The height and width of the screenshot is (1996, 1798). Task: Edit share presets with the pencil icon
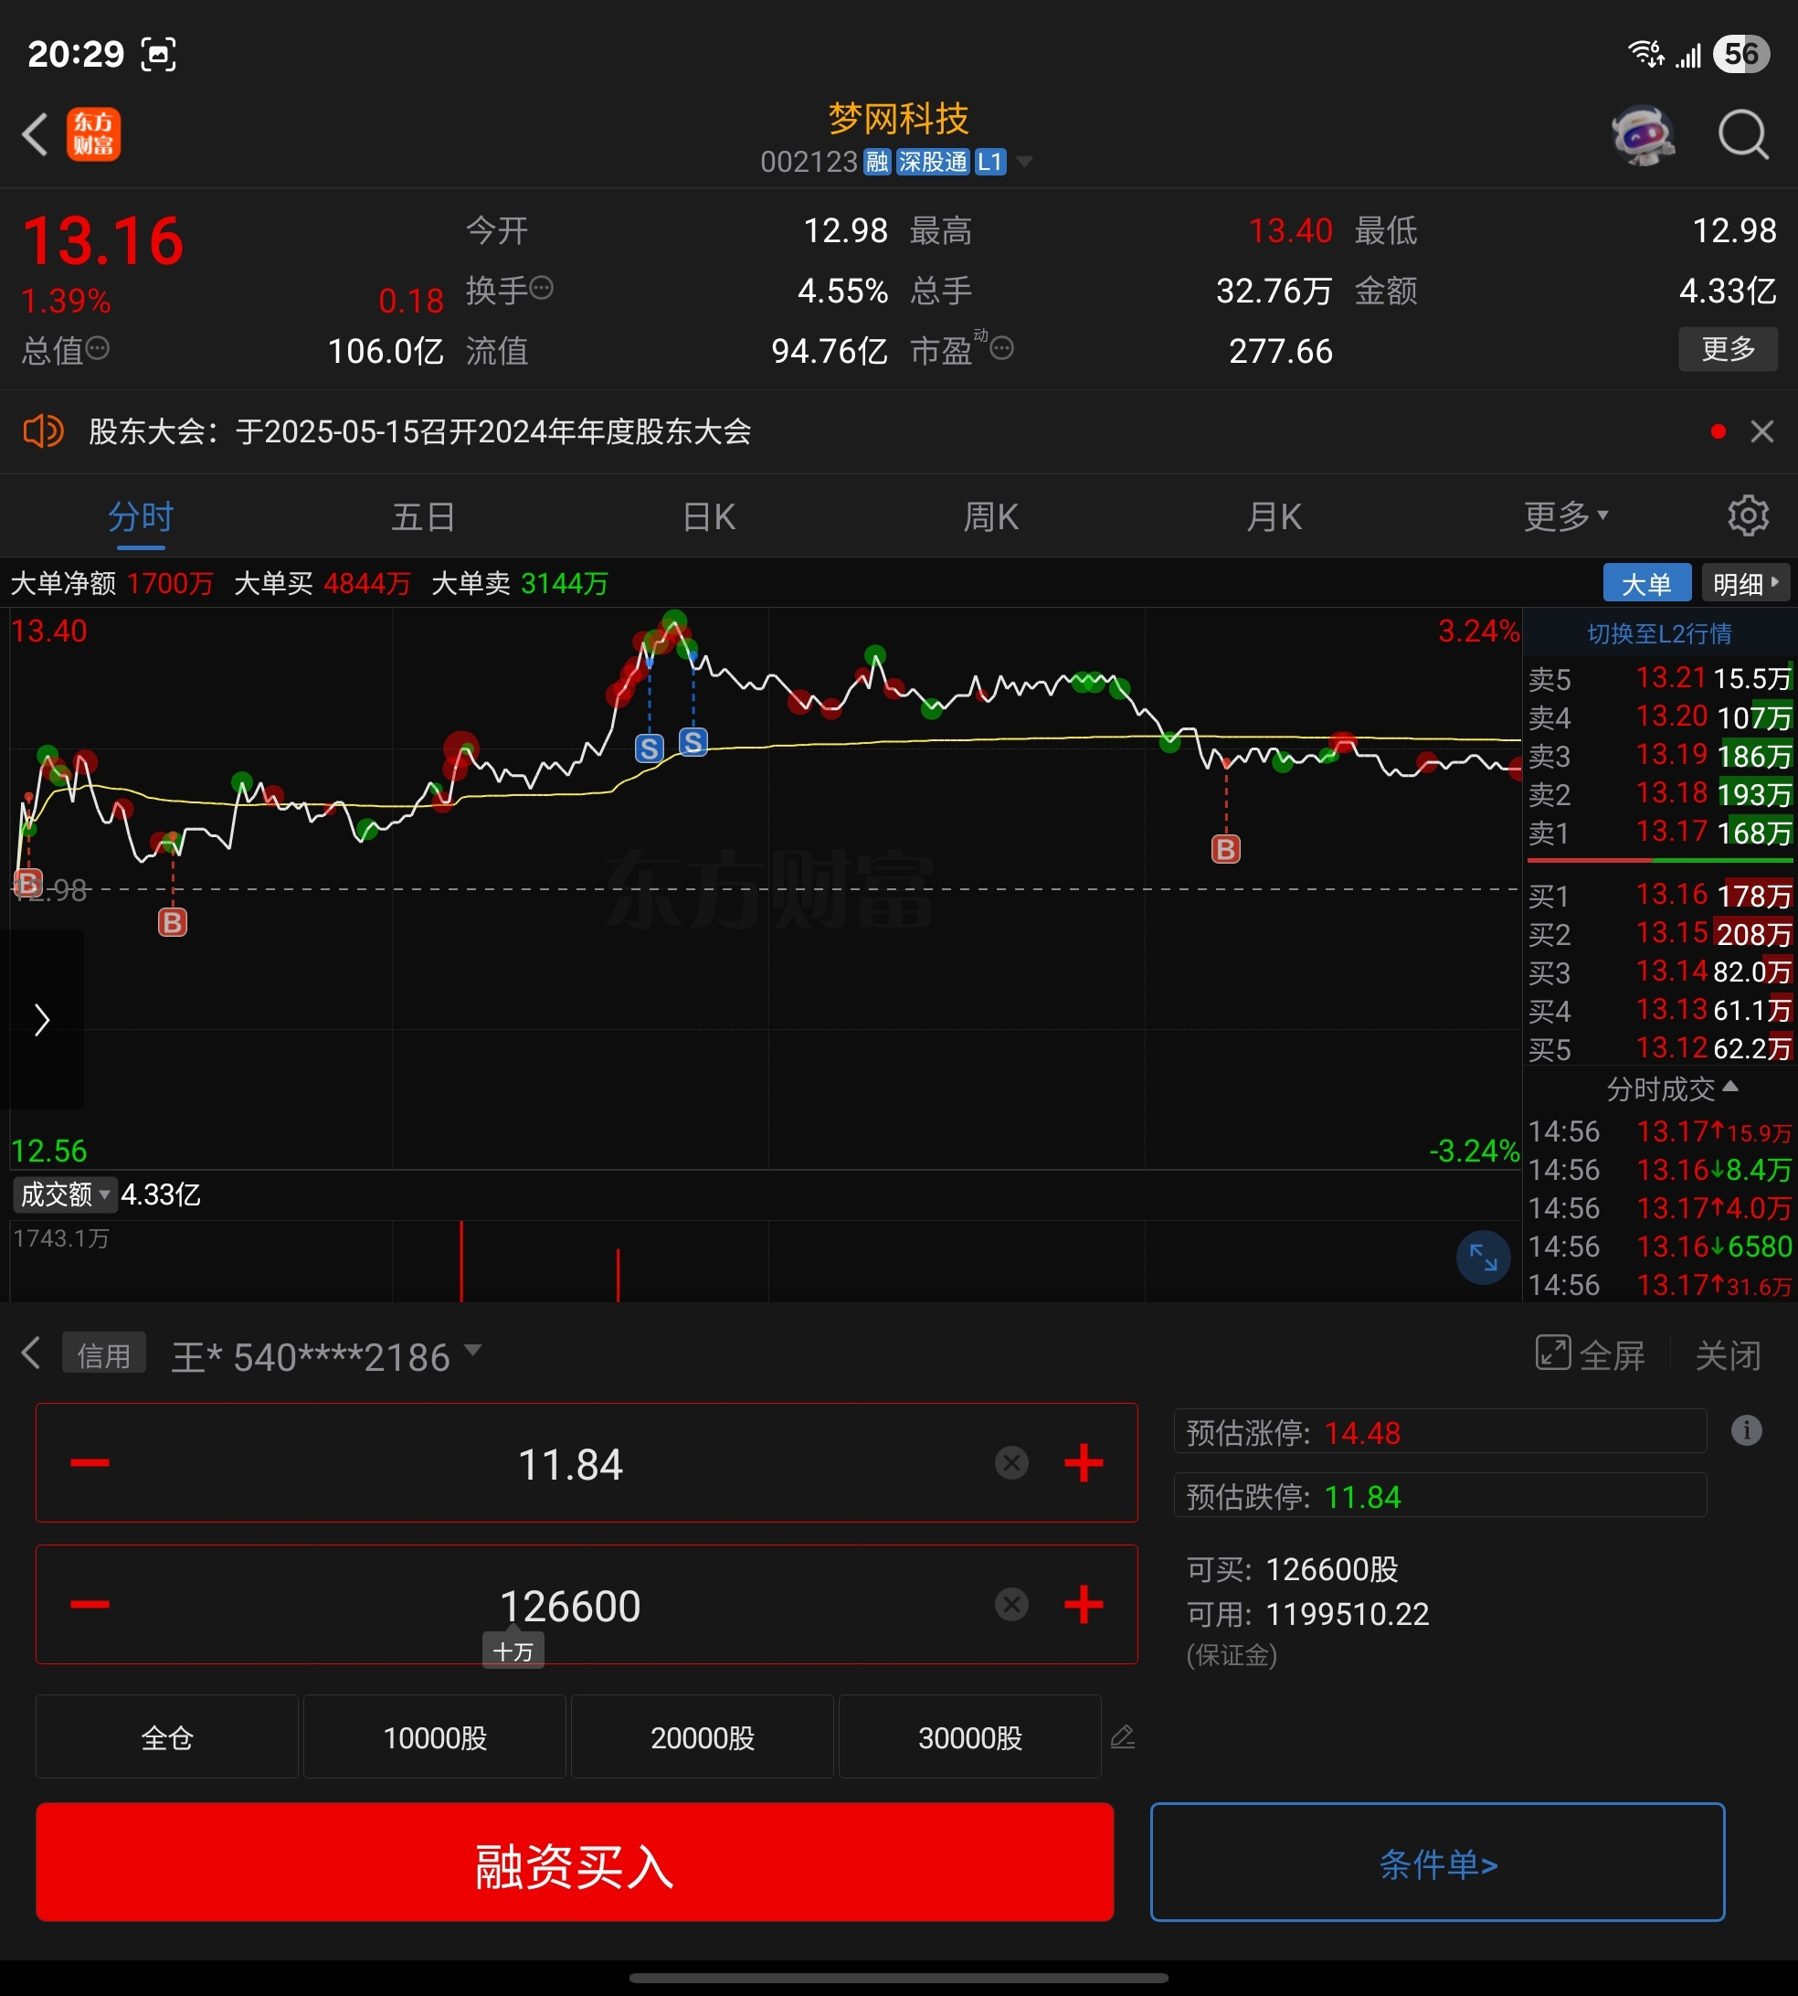coord(1123,1736)
